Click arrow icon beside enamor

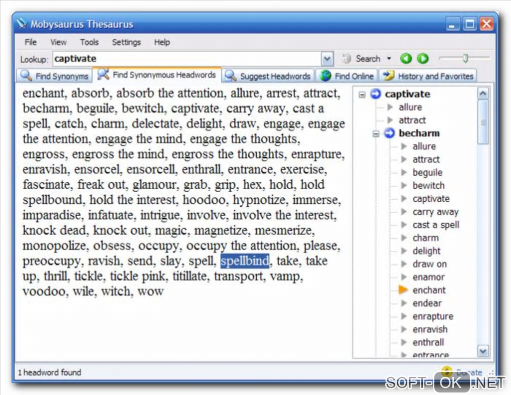tap(404, 276)
